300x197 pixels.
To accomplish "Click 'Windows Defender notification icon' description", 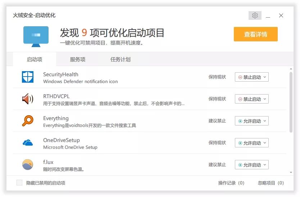I will click(80, 82).
